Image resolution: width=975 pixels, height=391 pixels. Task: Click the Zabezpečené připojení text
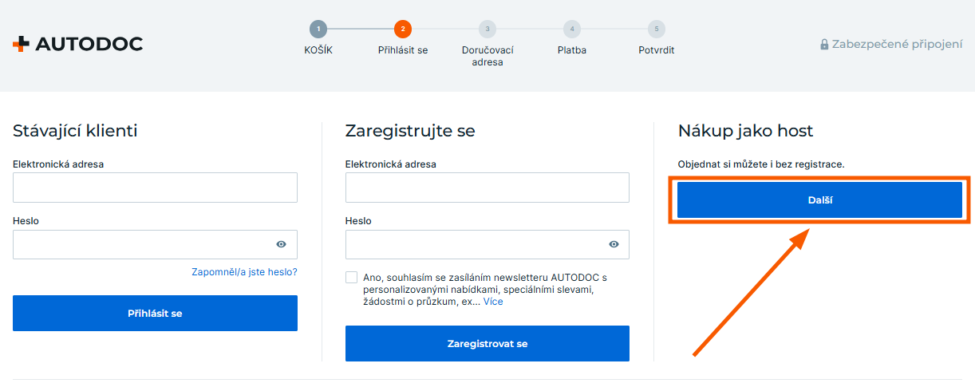(897, 45)
